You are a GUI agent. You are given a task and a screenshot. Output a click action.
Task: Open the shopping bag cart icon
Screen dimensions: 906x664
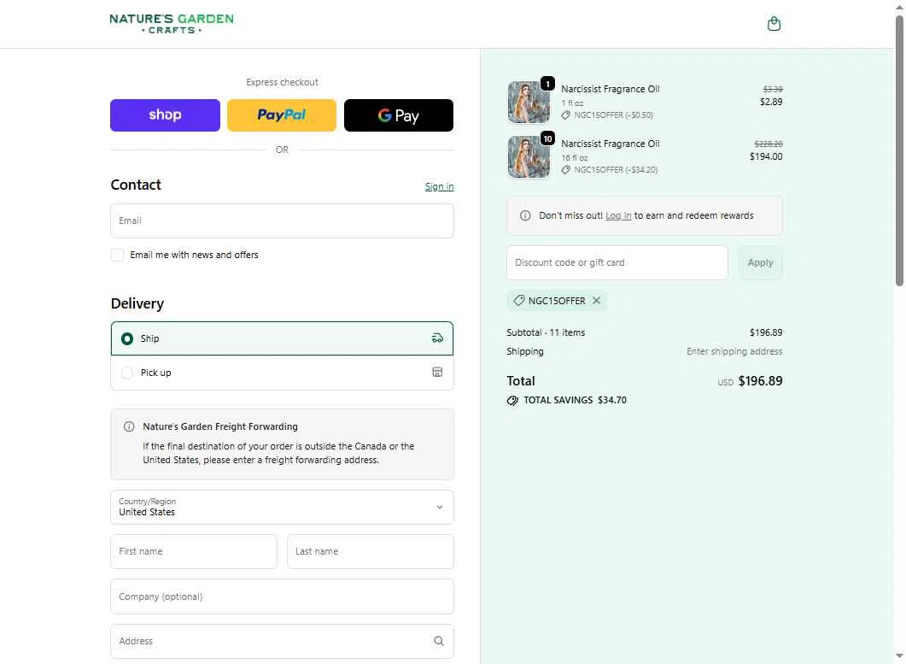click(774, 24)
